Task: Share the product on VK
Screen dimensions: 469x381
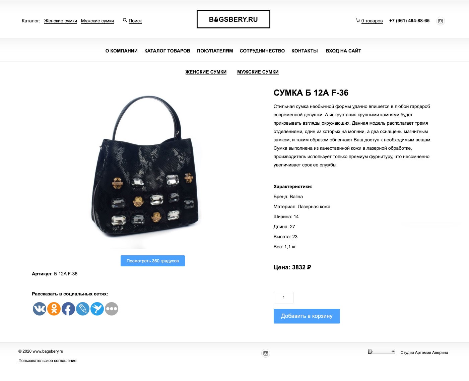Action: [40, 309]
